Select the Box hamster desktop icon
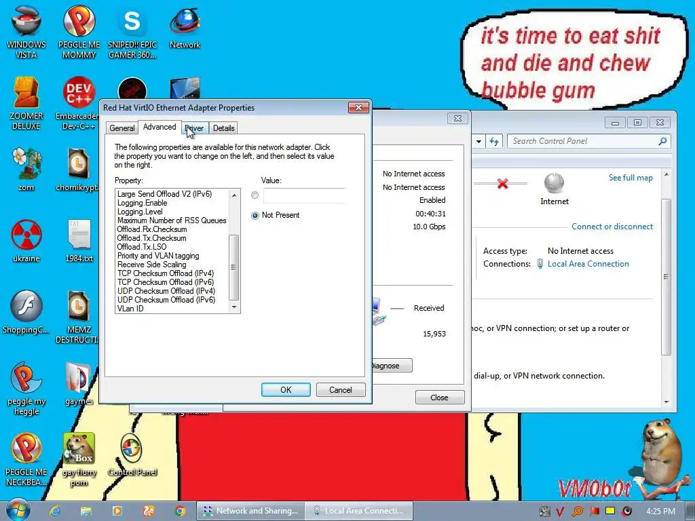This screenshot has width=695, height=521. pos(79,459)
